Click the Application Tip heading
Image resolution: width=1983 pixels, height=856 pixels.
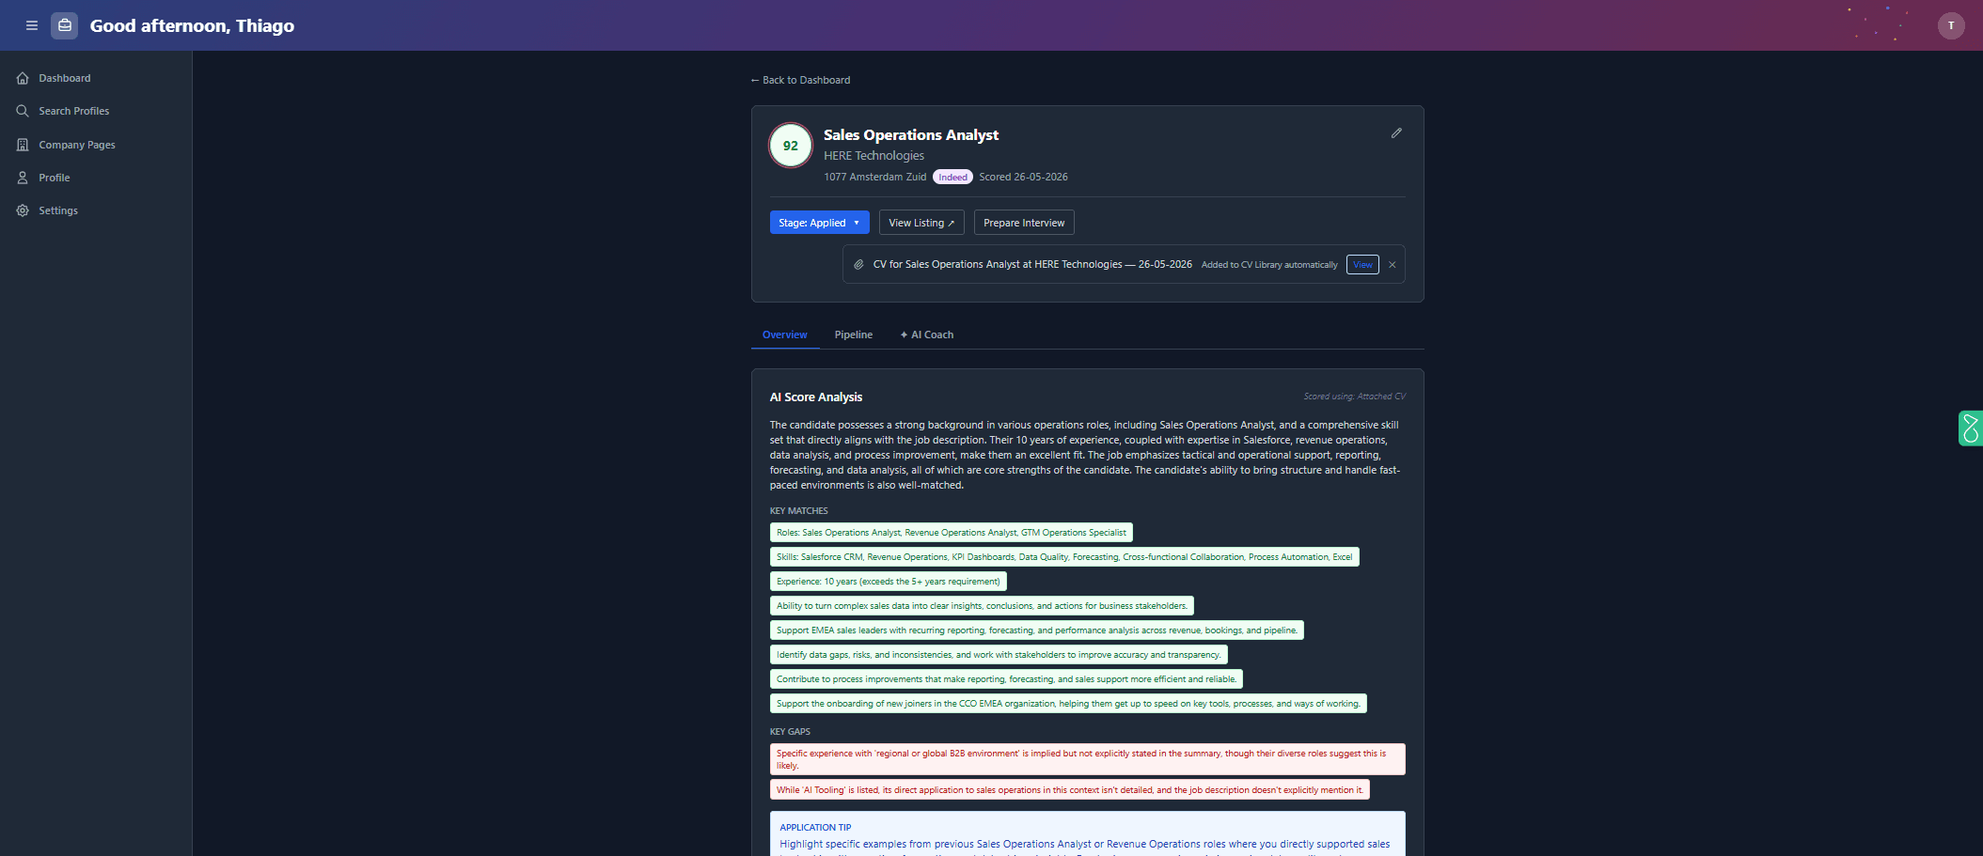815,828
